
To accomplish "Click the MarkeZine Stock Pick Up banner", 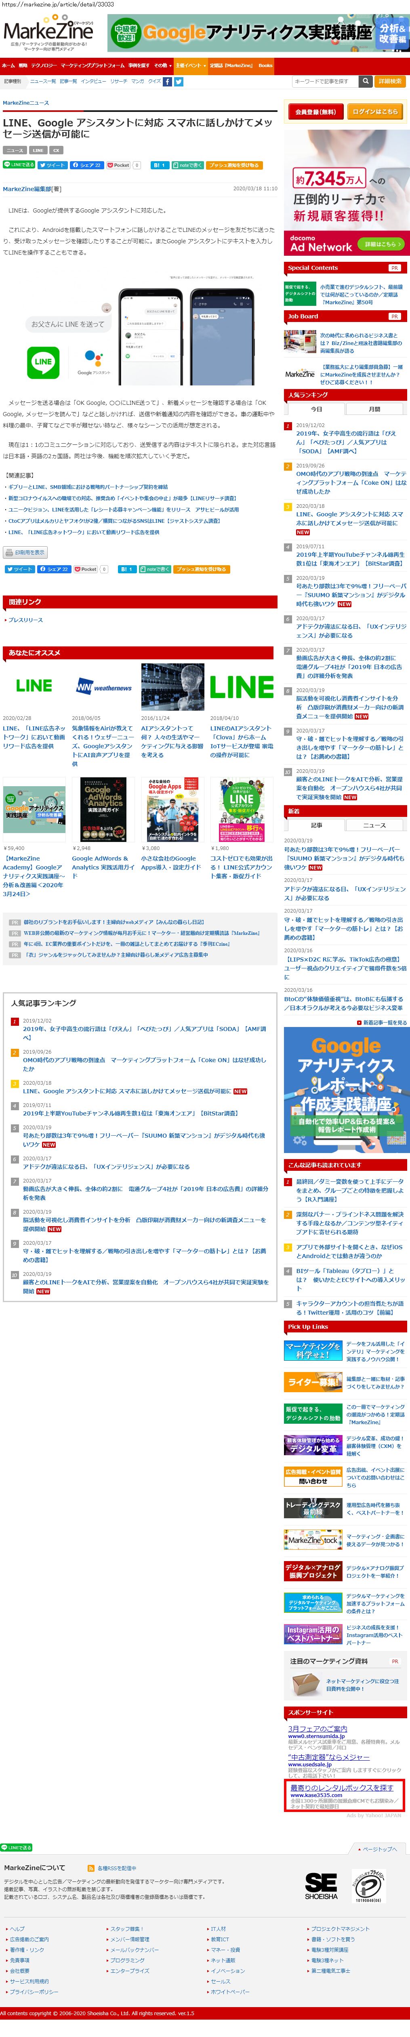I will pos(313,1540).
